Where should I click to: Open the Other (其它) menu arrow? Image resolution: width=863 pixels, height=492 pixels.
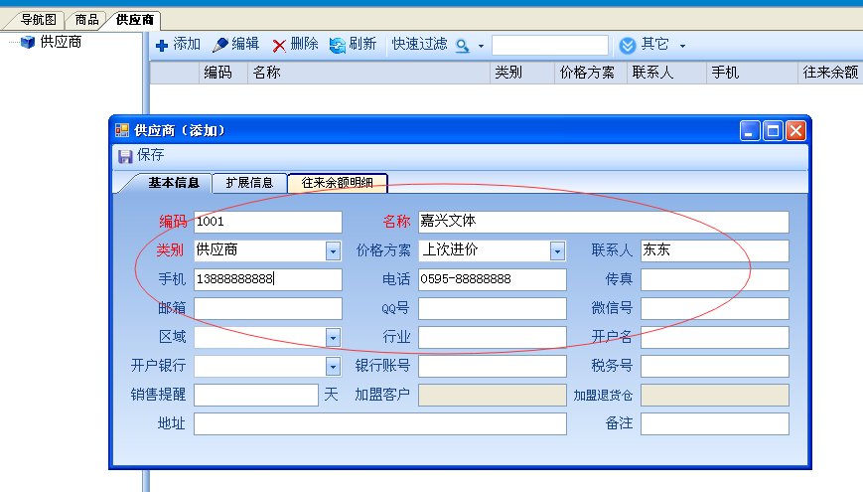click(682, 46)
